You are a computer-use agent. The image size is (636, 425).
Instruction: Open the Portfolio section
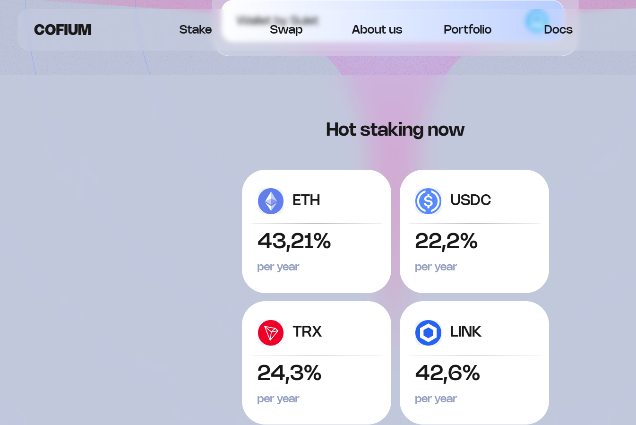[467, 29]
